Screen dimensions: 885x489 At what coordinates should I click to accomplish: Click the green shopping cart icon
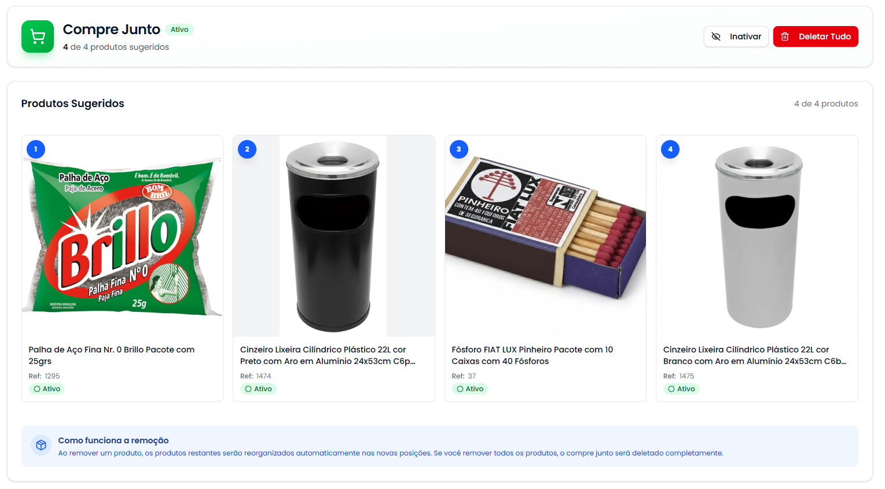pyautogui.click(x=38, y=36)
